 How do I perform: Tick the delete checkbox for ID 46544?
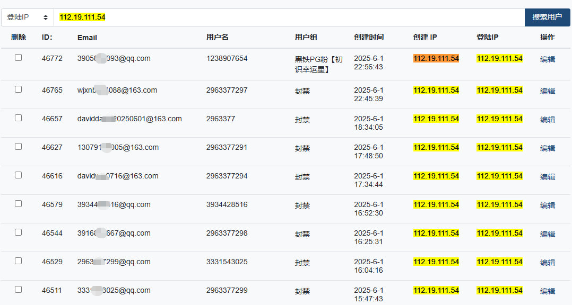pos(18,232)
